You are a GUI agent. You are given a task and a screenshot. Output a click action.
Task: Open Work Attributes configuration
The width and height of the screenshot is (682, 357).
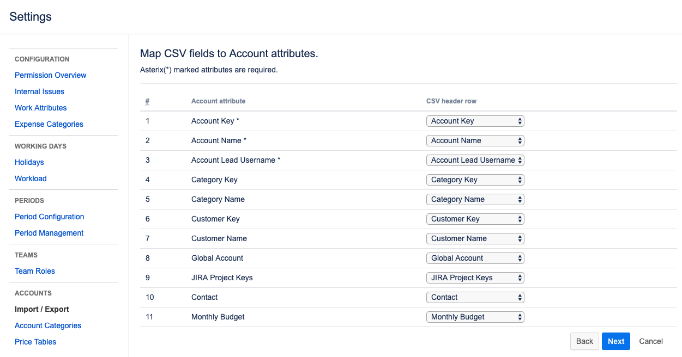(x=41, y=108)
